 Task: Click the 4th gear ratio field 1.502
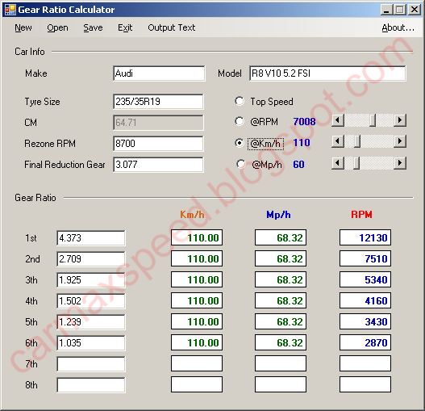click(91, 301)
